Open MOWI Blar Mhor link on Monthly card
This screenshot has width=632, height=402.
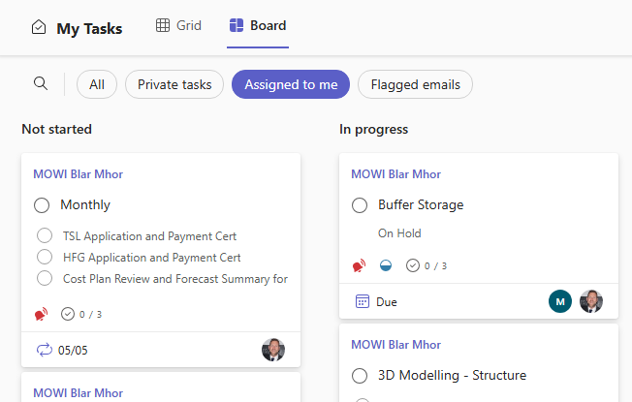(79, 174)
